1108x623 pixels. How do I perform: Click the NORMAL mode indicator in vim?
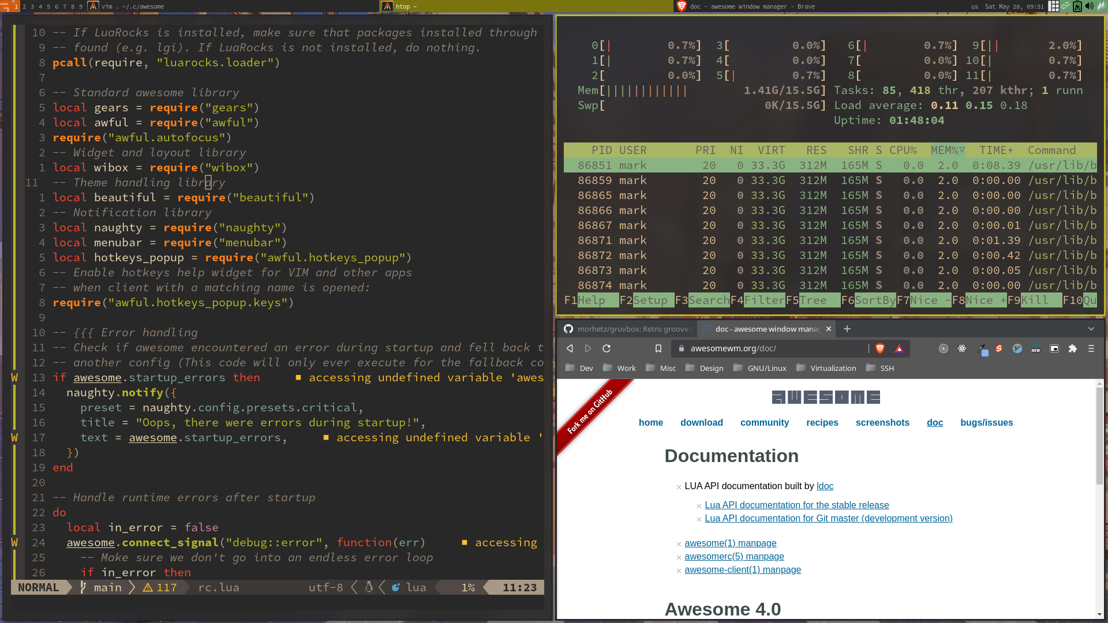pos(38,587)
